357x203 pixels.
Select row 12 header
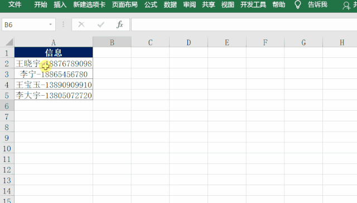coord(7,170)
